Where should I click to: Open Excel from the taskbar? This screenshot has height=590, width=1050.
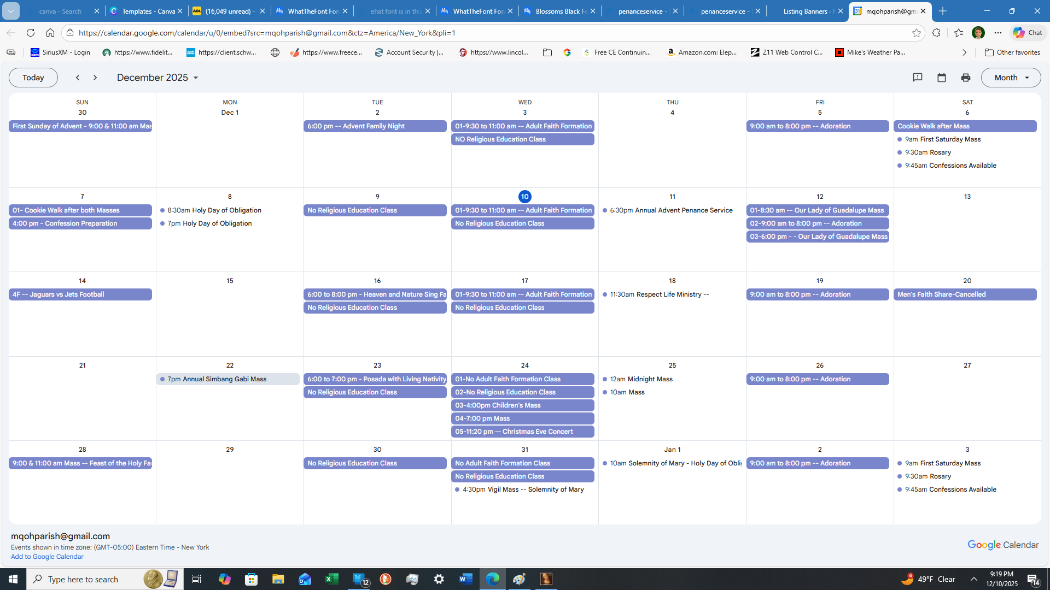pos(331,579)
